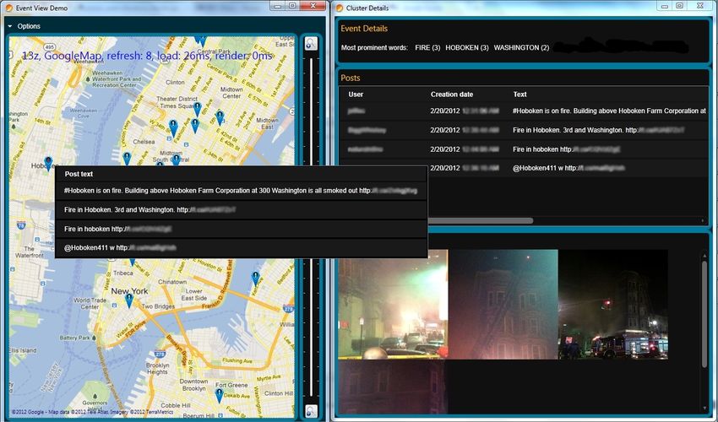
Task: Select popup row '@Hoboken411 w http'
Action: [x=241, y=247]
